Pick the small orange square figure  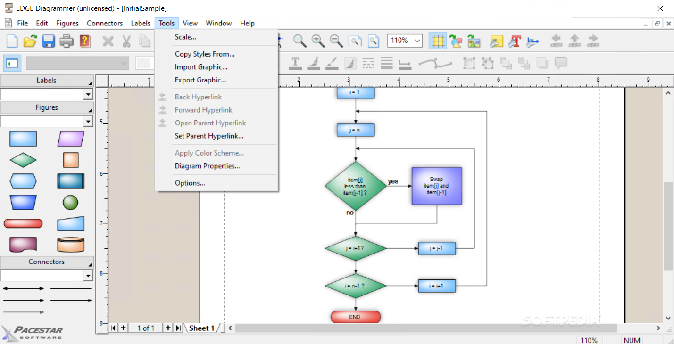click(x=71, y=160)
